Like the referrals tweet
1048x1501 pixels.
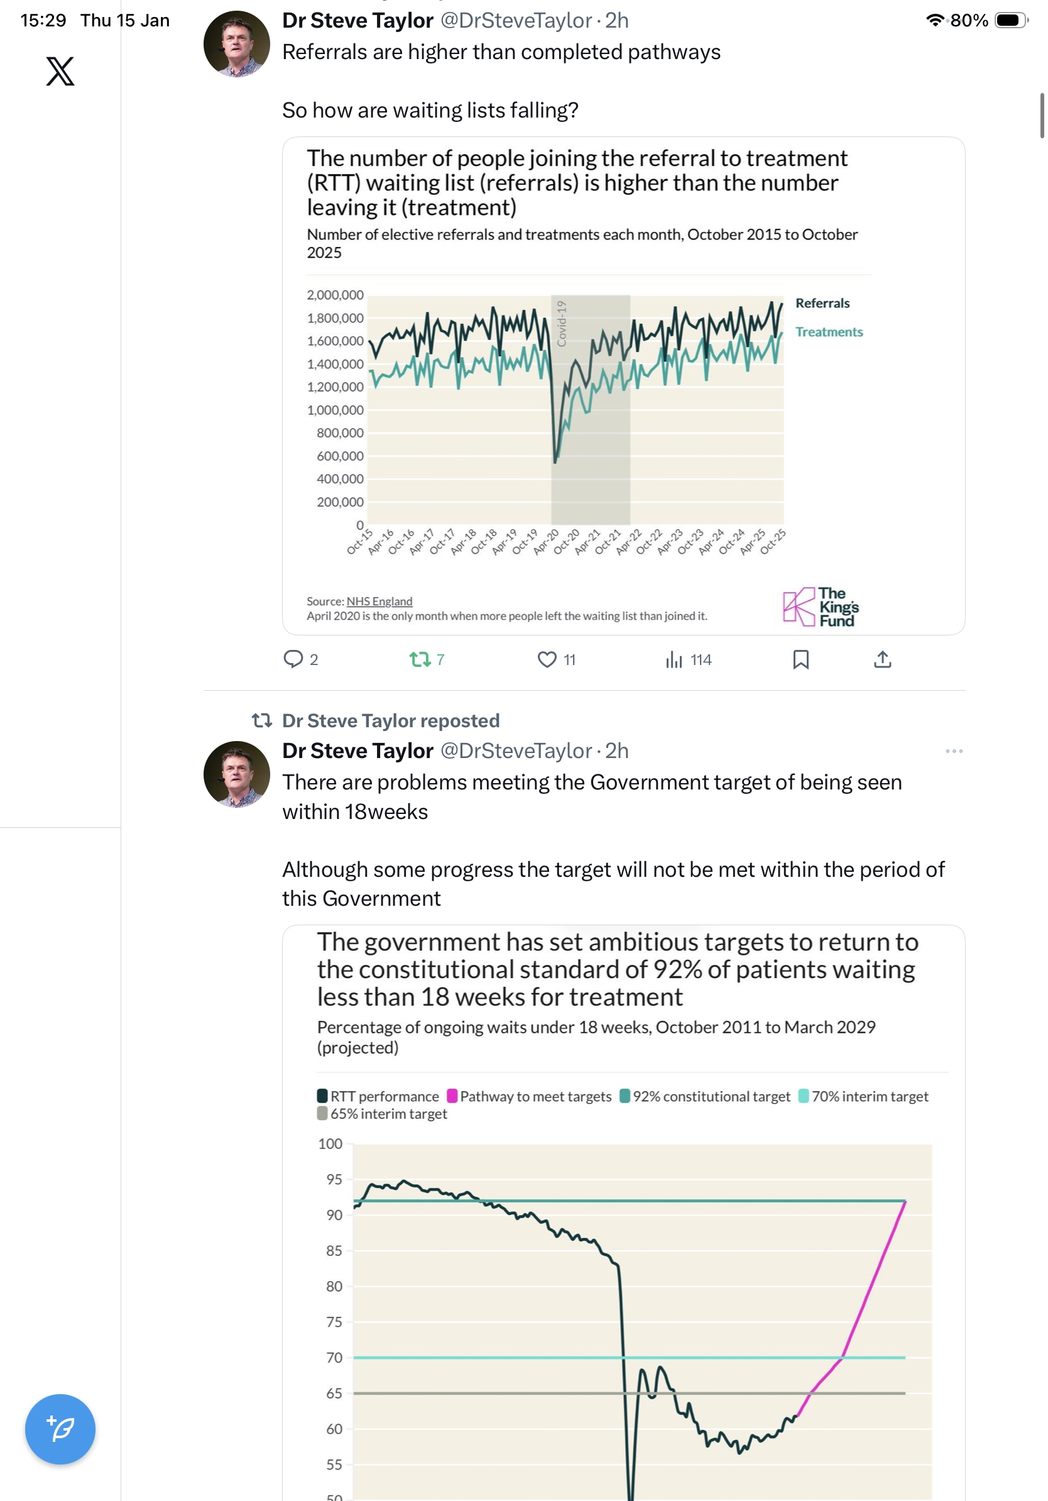coord(546,659)
